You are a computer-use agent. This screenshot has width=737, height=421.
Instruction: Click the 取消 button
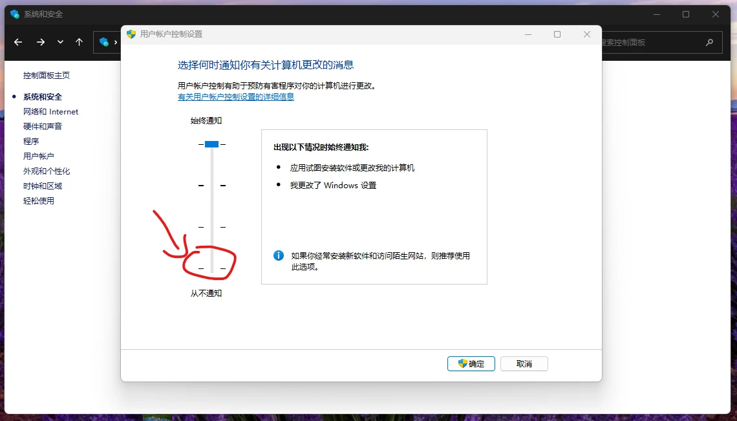(524, 363)
